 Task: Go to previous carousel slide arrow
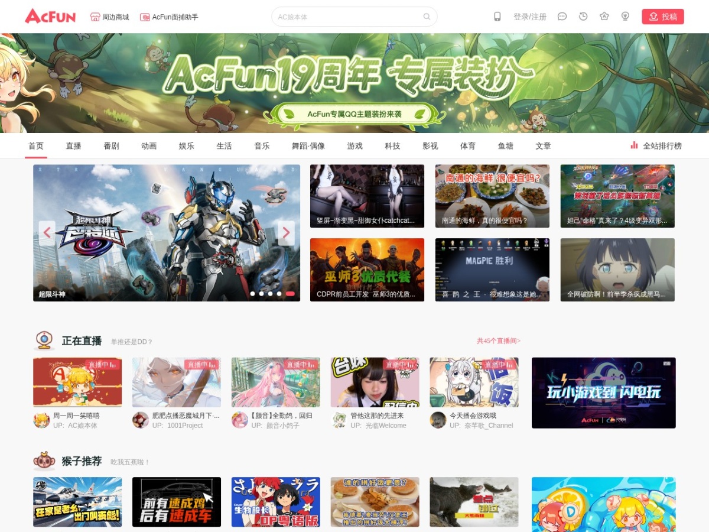pos(47,233)
